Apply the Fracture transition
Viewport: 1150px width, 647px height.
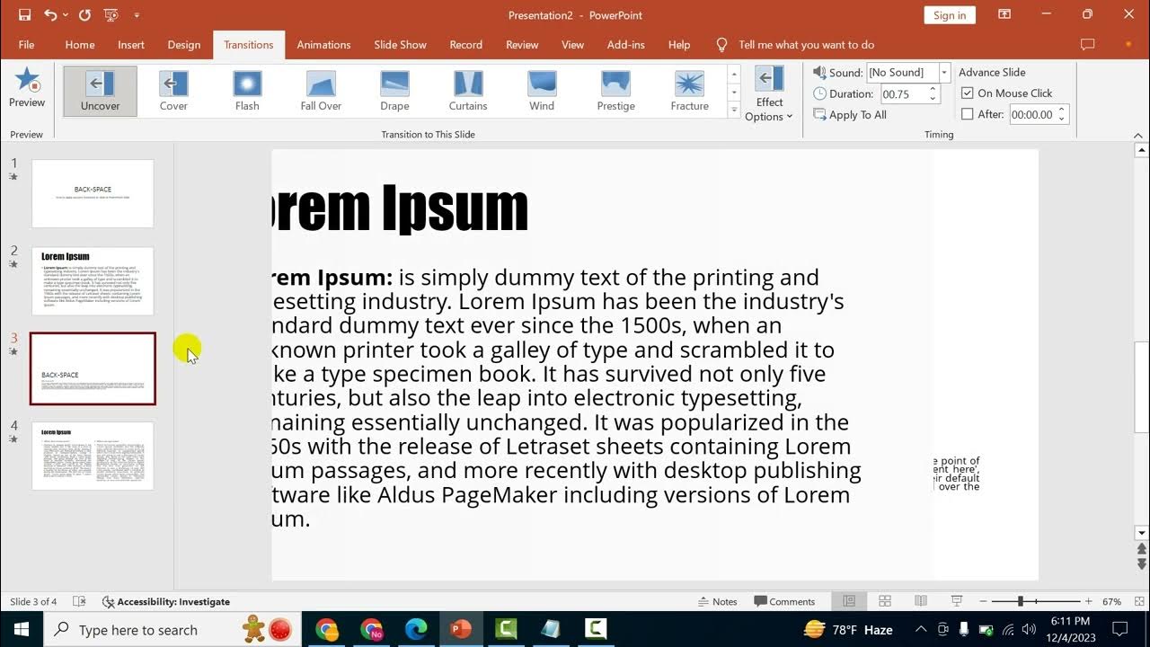[x=689, y=91]
